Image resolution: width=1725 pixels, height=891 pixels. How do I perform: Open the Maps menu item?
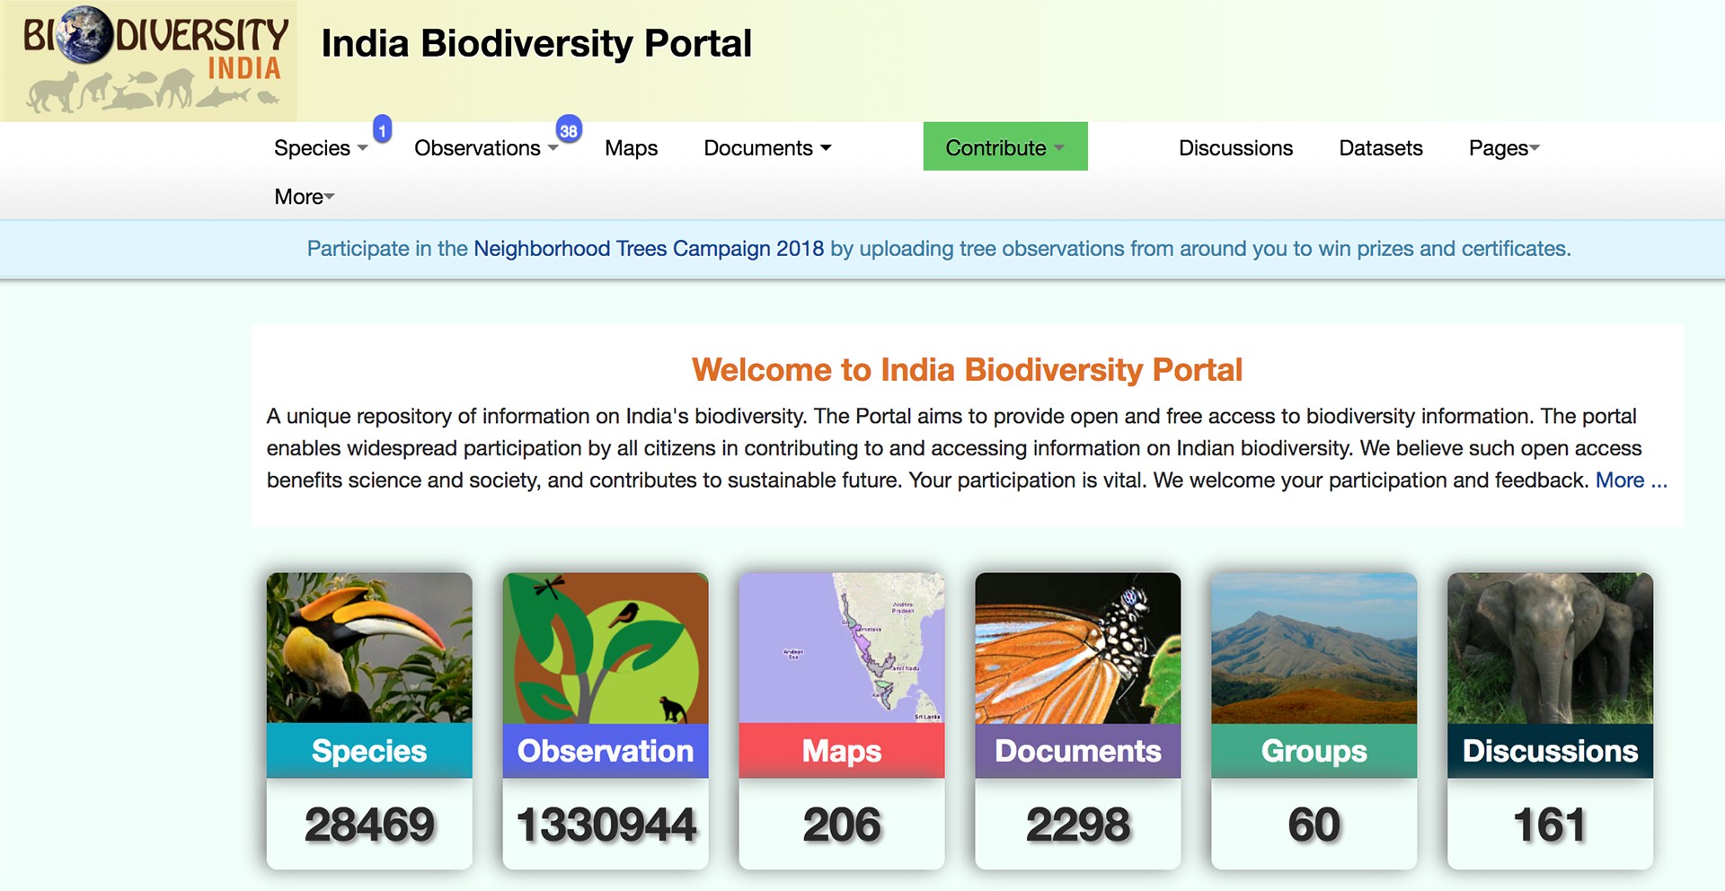(631, 148)
